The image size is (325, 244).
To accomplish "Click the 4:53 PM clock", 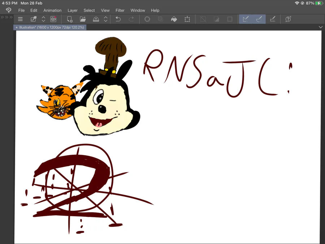I will coord(9,3).
